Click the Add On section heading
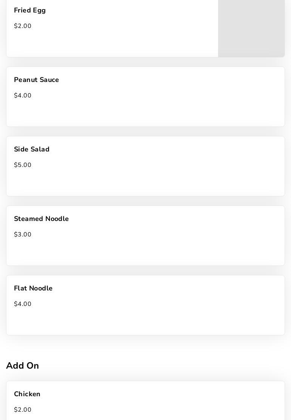 point(23,366)
